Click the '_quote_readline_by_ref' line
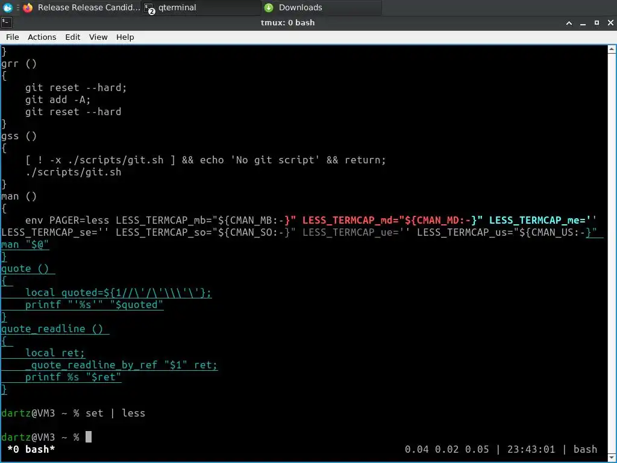This screenshot has height=463, width=617. pyautogui.click(x=121, y=365)
